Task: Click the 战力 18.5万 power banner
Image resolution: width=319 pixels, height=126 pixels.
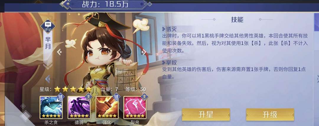Action: click(105, 4)
